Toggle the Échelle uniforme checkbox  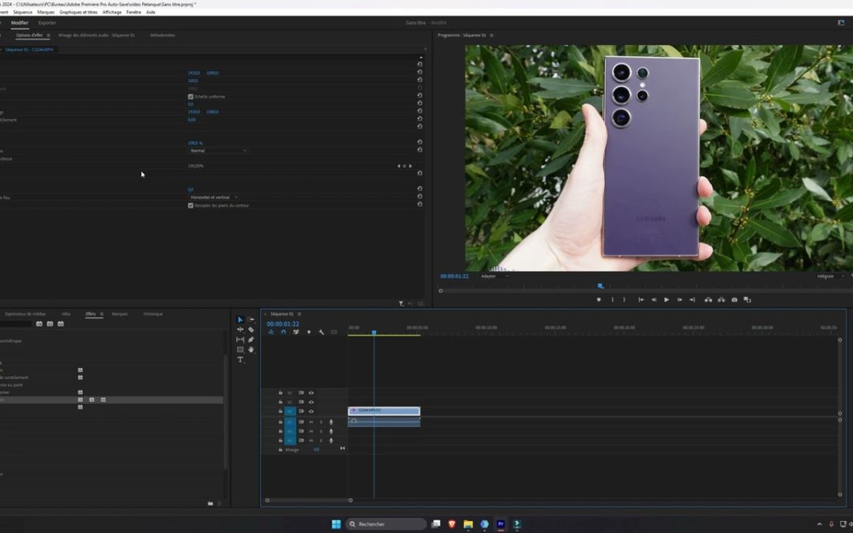click(190, 97)
